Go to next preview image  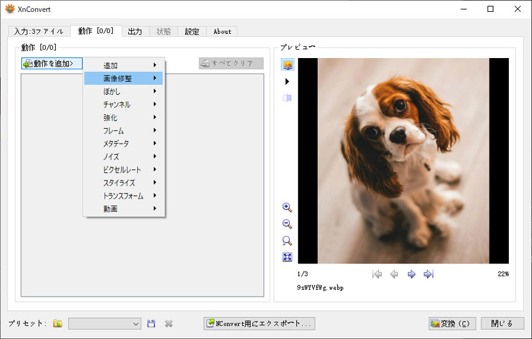(x=412, y=274)
